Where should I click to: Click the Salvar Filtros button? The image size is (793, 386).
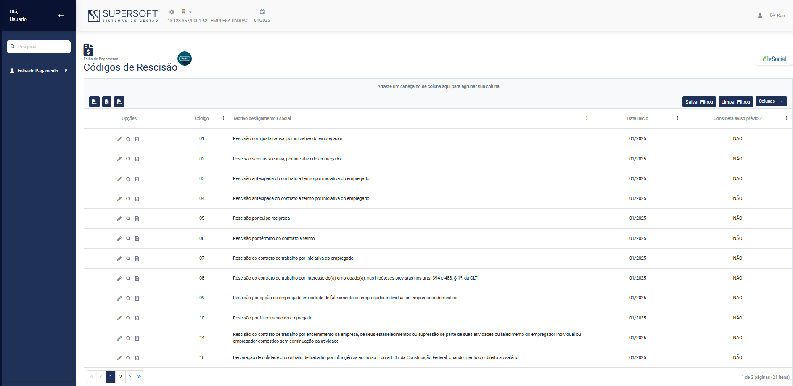699,102
